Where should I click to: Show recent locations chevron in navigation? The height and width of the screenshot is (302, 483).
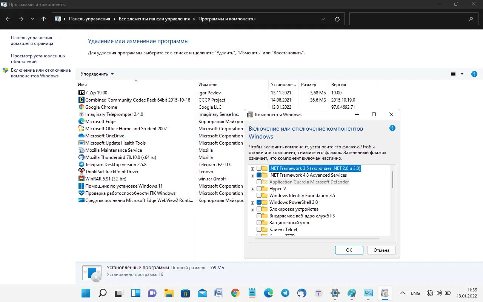click(32, 19)
